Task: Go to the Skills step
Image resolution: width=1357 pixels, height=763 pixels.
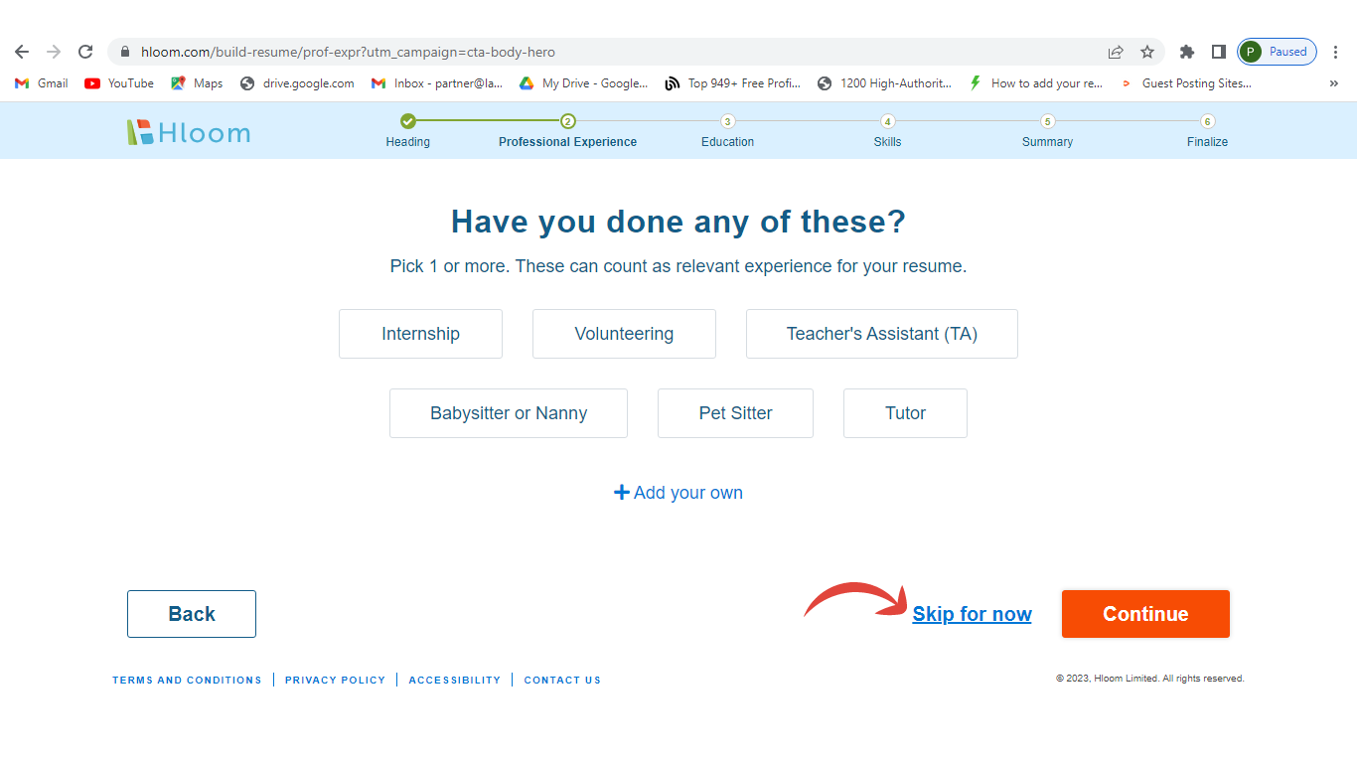Action: point(887,122)
